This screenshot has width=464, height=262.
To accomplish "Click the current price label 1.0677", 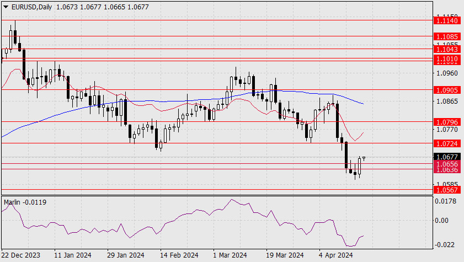I will (x=447, y=157).
